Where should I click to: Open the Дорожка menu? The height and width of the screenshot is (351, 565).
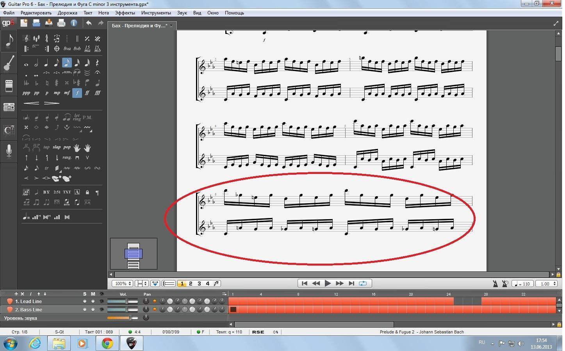click(x=68, y=13)
